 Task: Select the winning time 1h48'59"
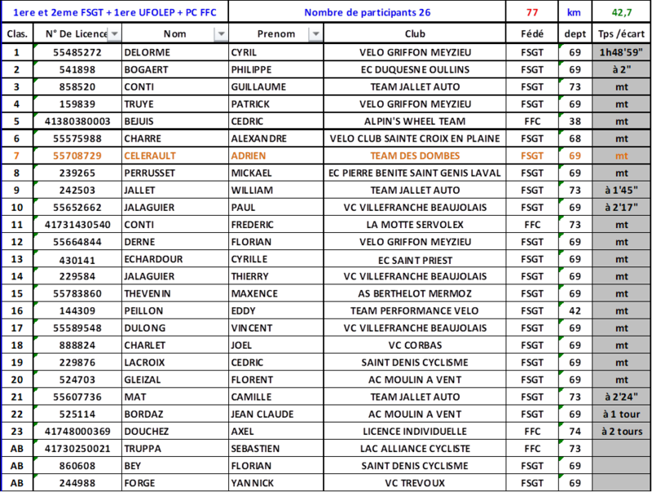click(621, 52)
